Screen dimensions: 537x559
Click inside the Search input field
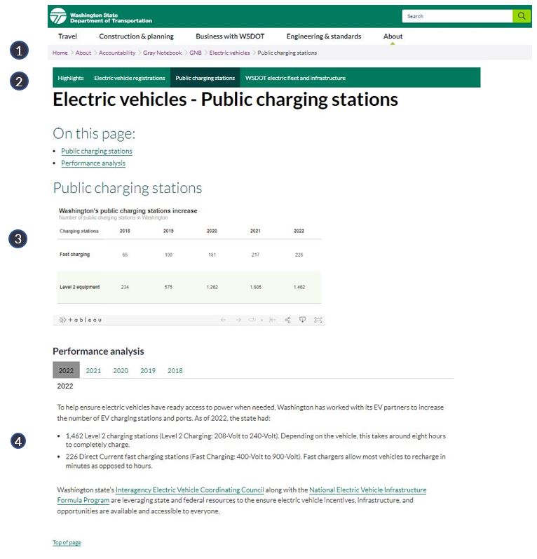[x=457, y=16]
